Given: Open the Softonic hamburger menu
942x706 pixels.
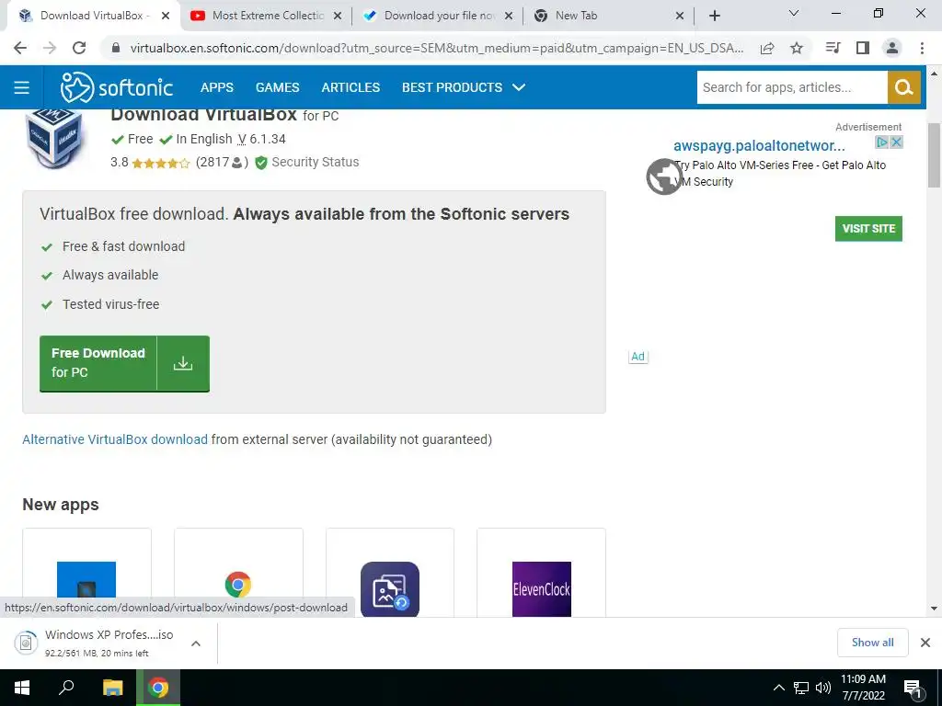Looking at the screenshot, I should (x=22, y=87).
